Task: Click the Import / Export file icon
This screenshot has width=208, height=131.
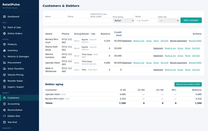Action: click(x=4, y=87)
